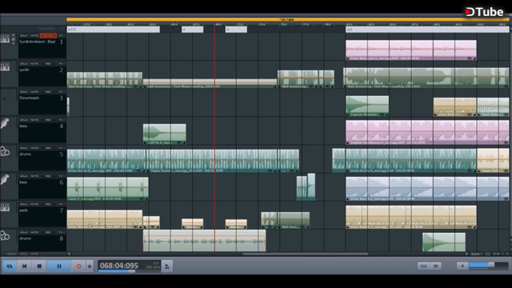Select the Vapor Drums clip on track 5

point(211,161)
